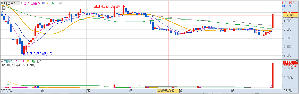Click the 12,581,785주 volume readout
This screenshot has height=94, width=299.
(x=19, y=65)
